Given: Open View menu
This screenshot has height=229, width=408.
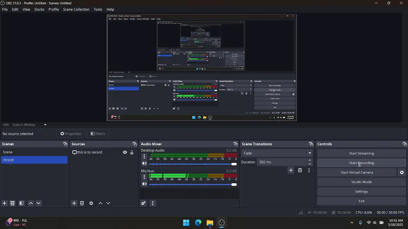Looking at the screenshot, I should (x=26, y=10).
